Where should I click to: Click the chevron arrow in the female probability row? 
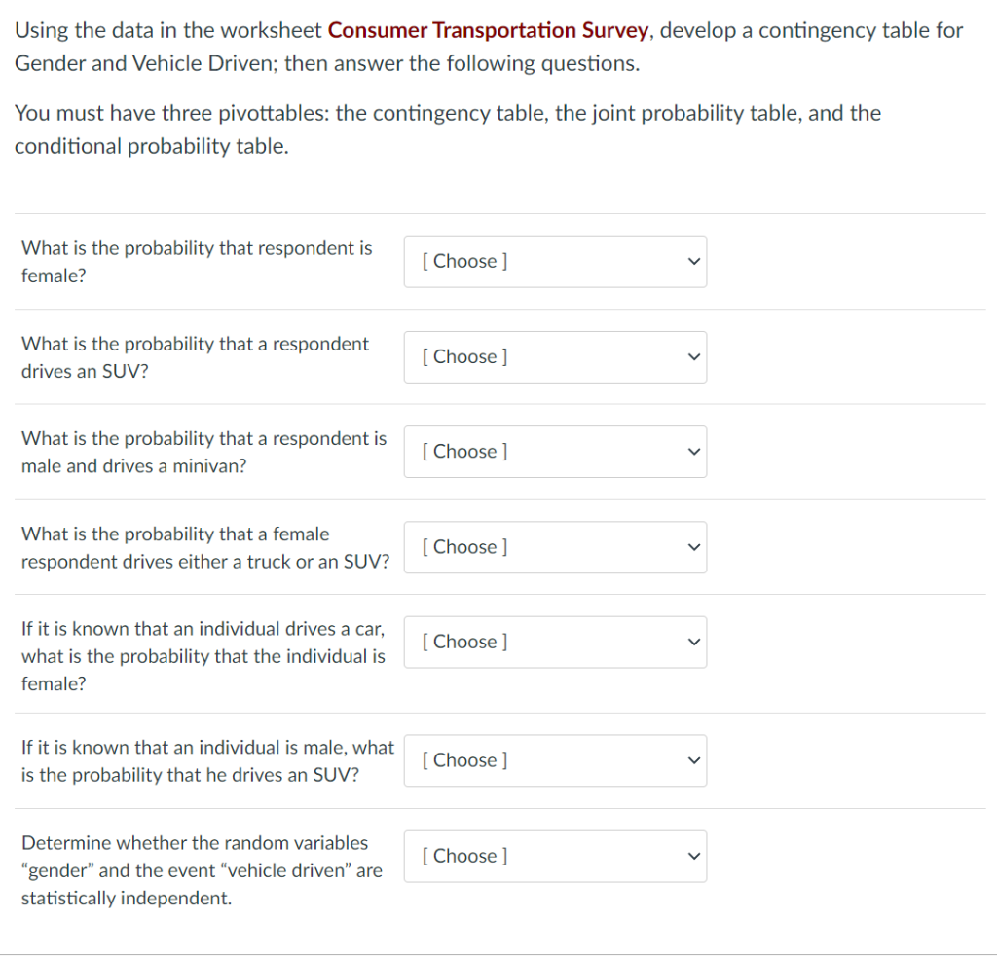click(x=692, y=261)
